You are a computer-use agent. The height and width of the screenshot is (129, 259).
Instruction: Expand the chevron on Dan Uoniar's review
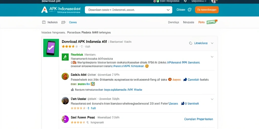(x=212, y=99)
